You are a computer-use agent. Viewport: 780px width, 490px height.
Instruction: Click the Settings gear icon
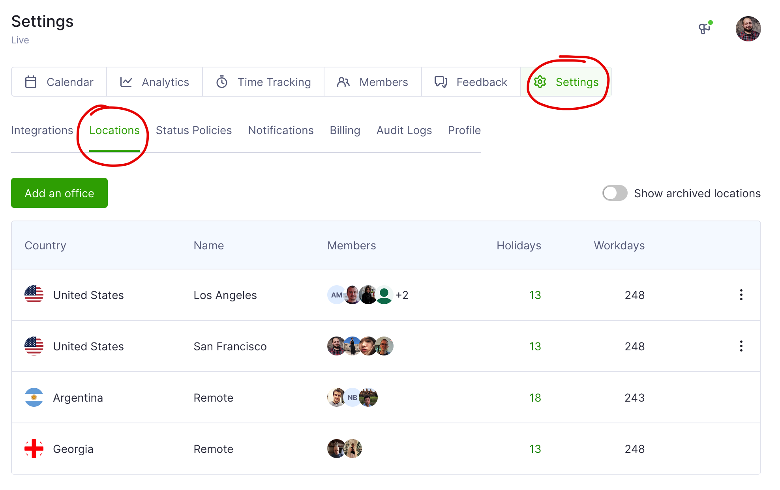tap(540, 82)
